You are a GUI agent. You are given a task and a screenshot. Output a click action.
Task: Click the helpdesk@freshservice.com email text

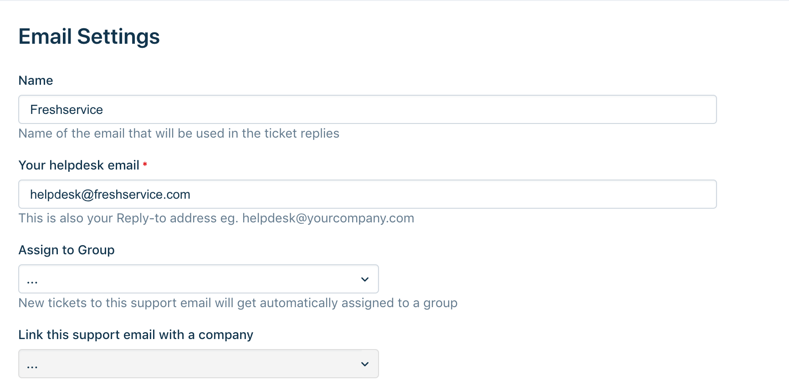point(110,195)
